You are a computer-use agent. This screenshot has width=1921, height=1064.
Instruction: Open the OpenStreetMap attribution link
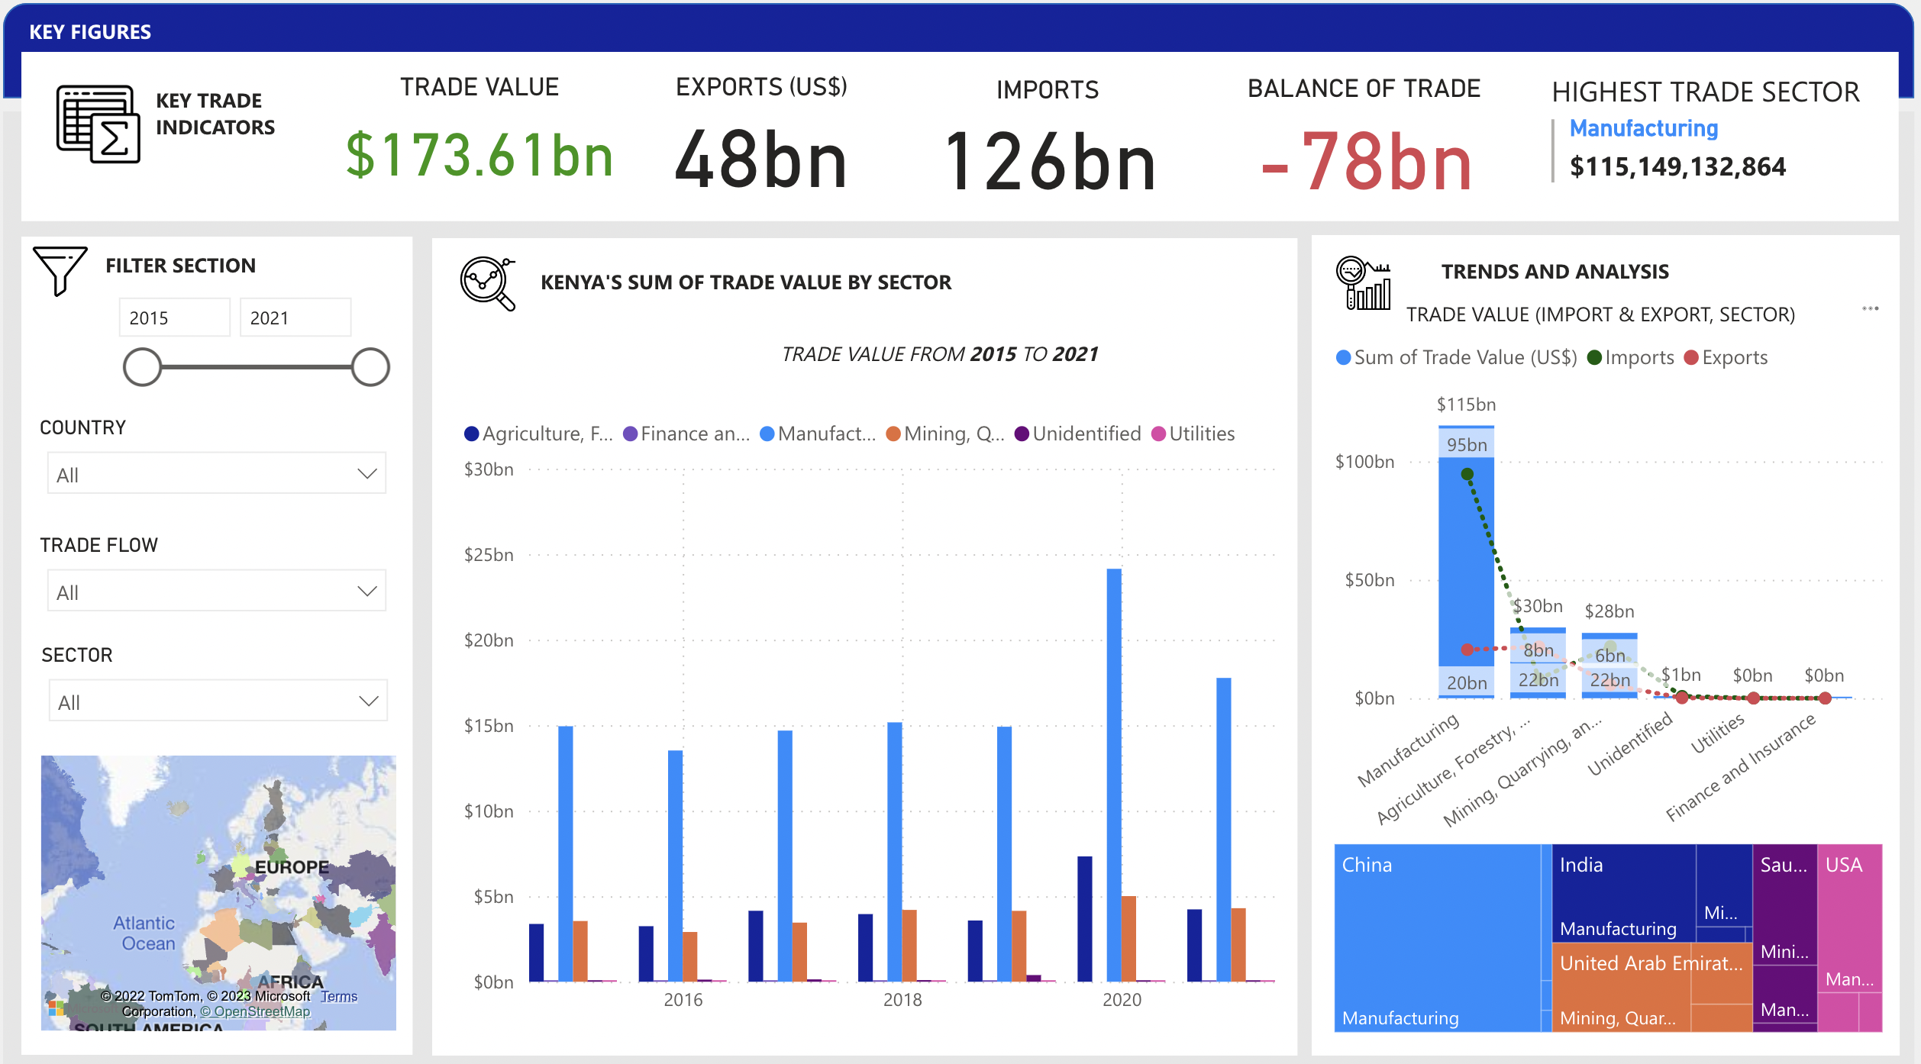pos(255,1012)
